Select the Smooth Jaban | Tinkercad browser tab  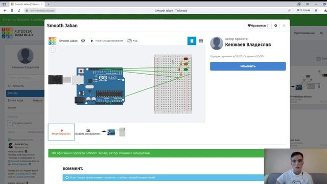[x=27, y=4]
